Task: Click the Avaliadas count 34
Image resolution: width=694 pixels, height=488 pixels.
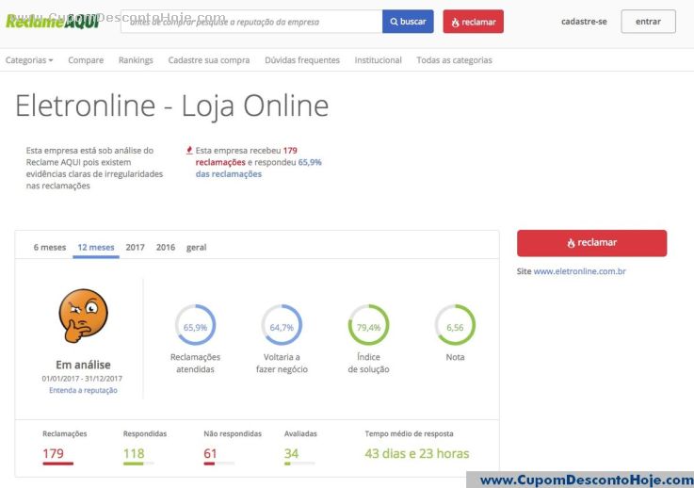Action: [291, 453]
